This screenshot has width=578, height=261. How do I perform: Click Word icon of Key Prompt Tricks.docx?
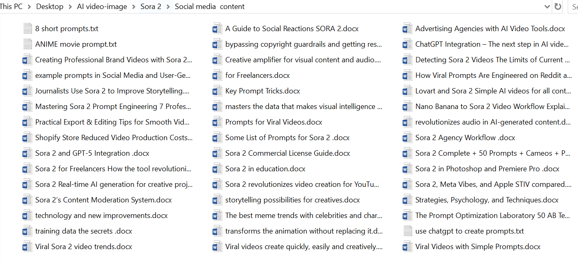[218, 91]
